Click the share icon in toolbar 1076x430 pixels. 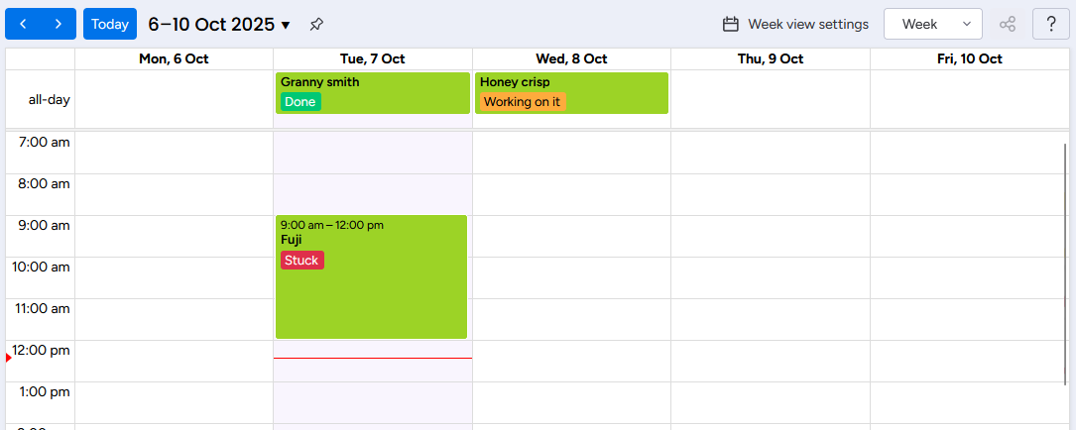click(1008, 24)
